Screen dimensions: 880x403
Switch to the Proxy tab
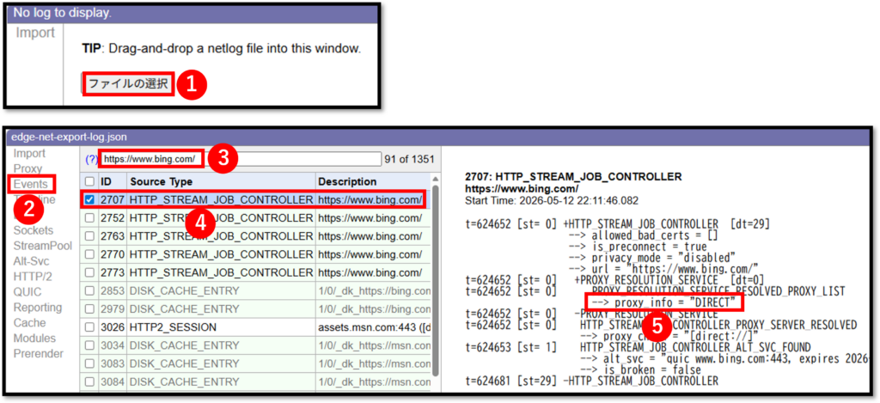[x=27, y=169]
